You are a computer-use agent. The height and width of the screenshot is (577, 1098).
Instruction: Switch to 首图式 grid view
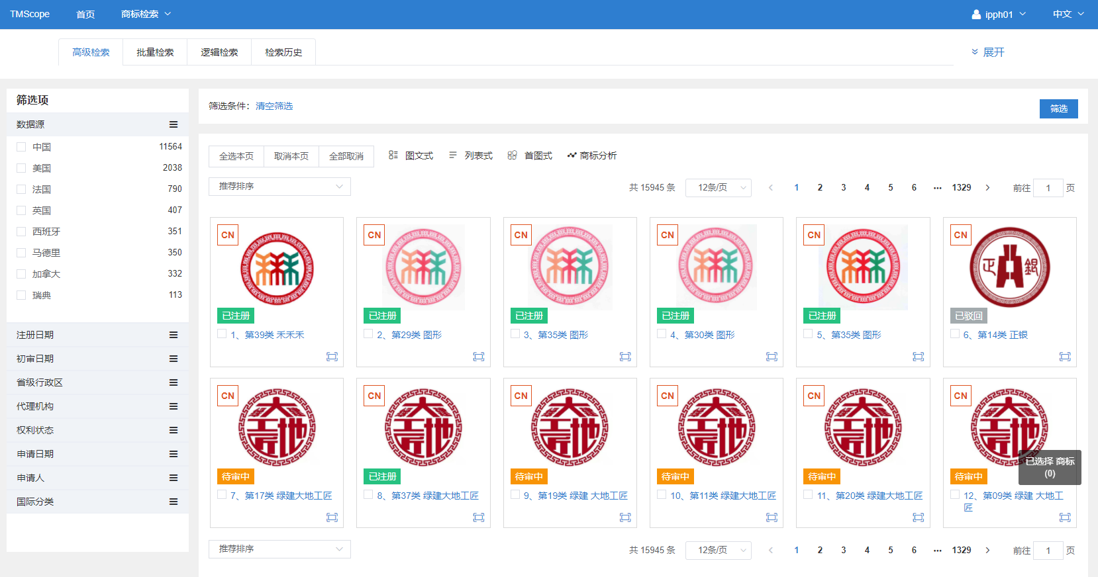(530, 155)
